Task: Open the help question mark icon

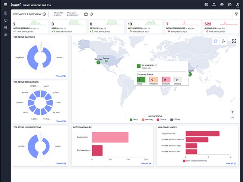Action: [x=230, y=5]
